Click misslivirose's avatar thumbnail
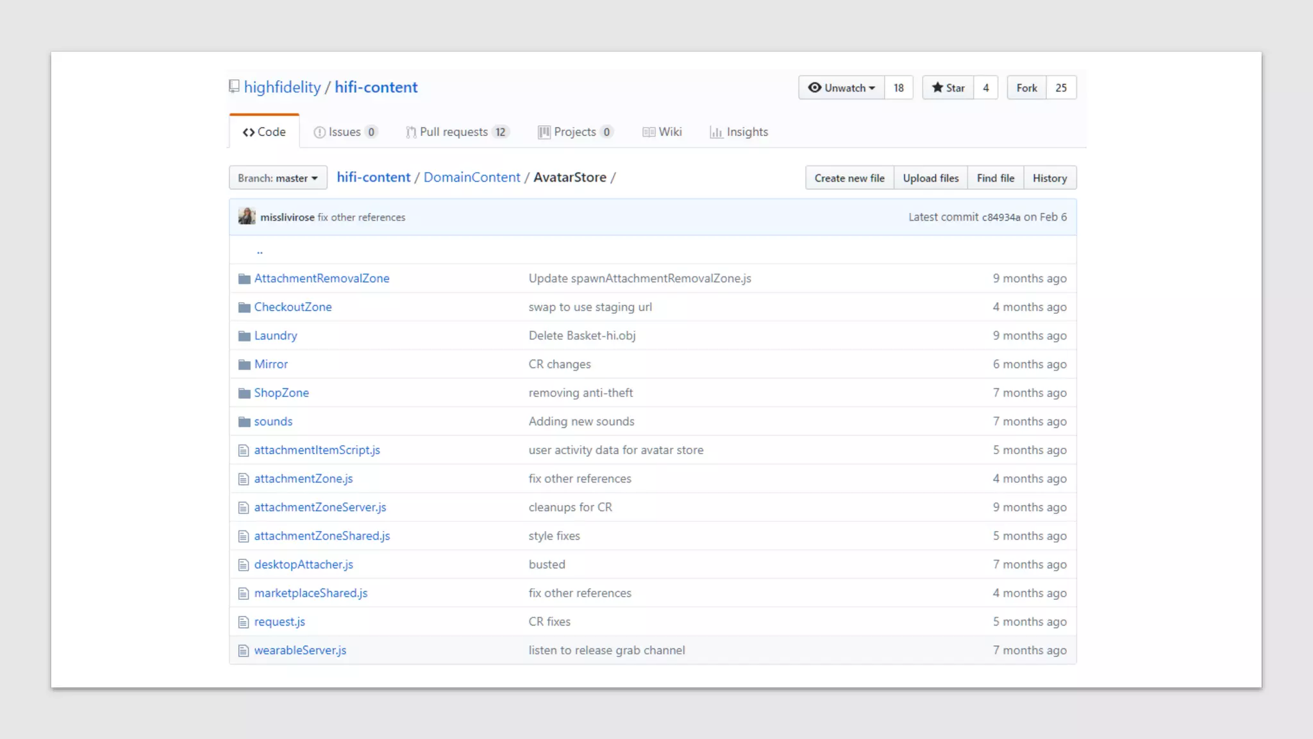This screenshot has width=1313, height=739. tap(247, 217)
